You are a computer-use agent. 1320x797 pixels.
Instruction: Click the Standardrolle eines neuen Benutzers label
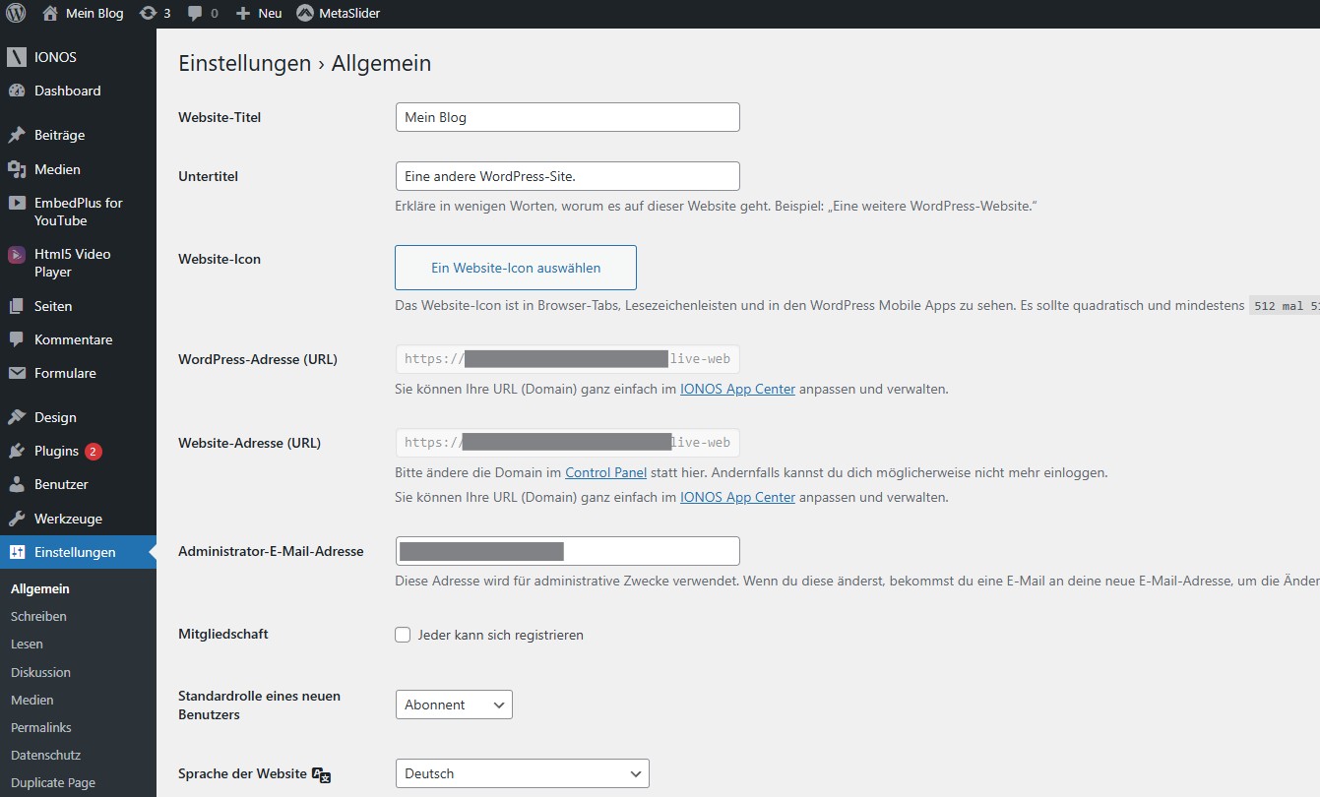(259, 705)
